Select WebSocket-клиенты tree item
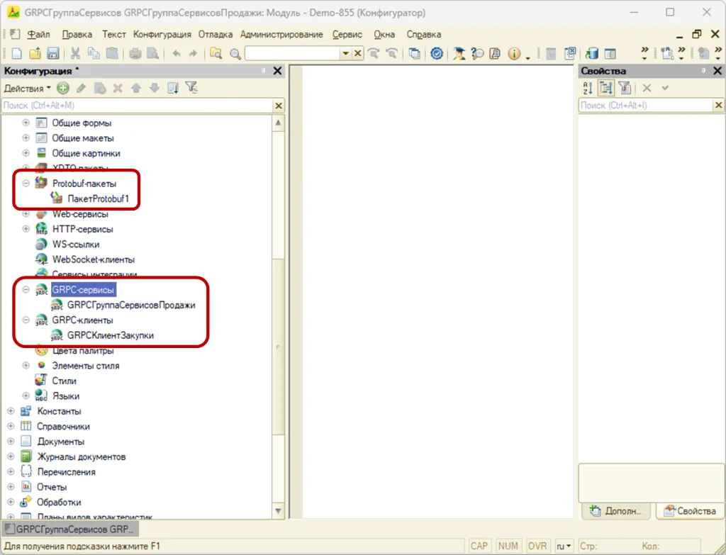The width and height of the screenshot is (726, 555). [93, 259]
